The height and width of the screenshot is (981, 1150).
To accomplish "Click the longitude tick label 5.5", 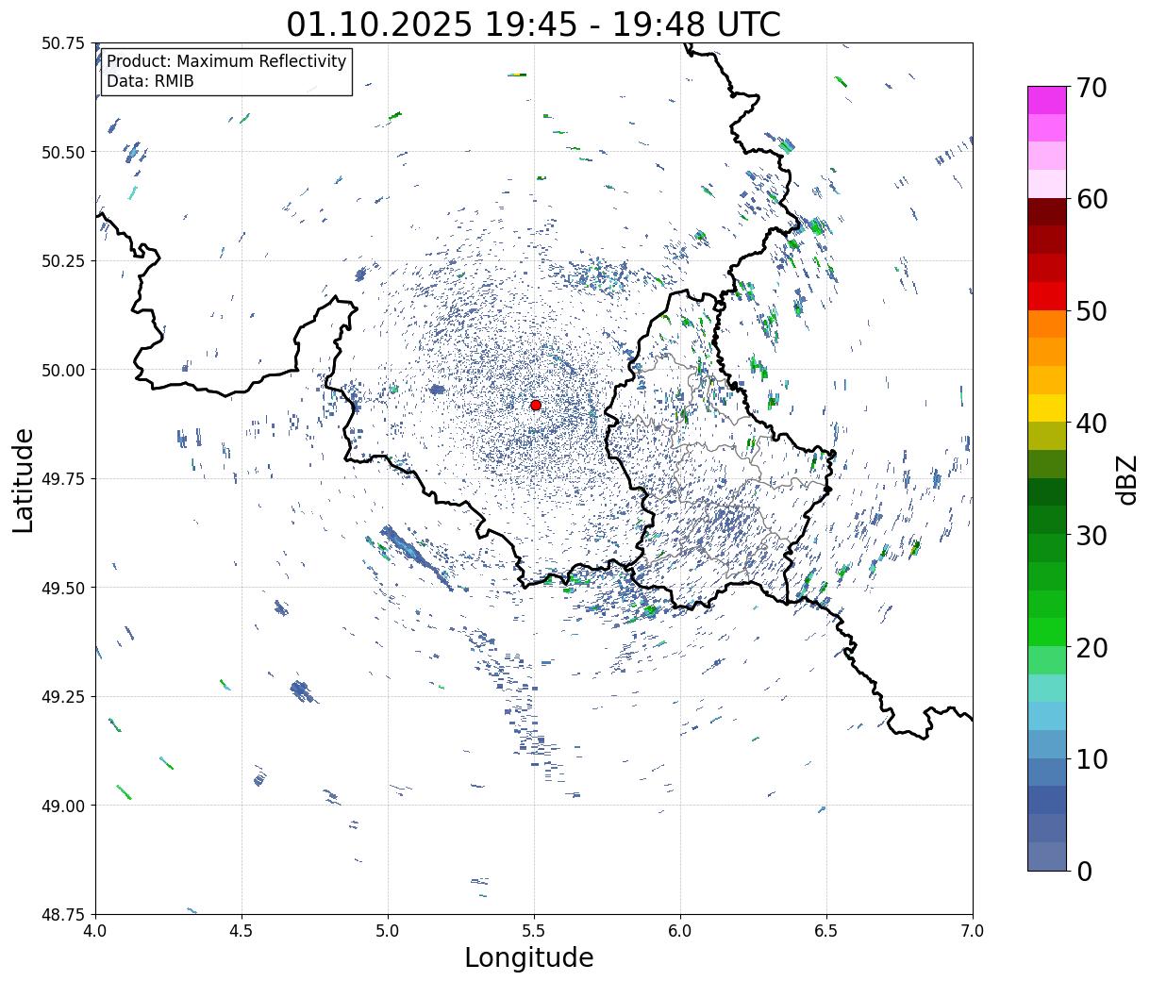I will (x=534, y=930).
